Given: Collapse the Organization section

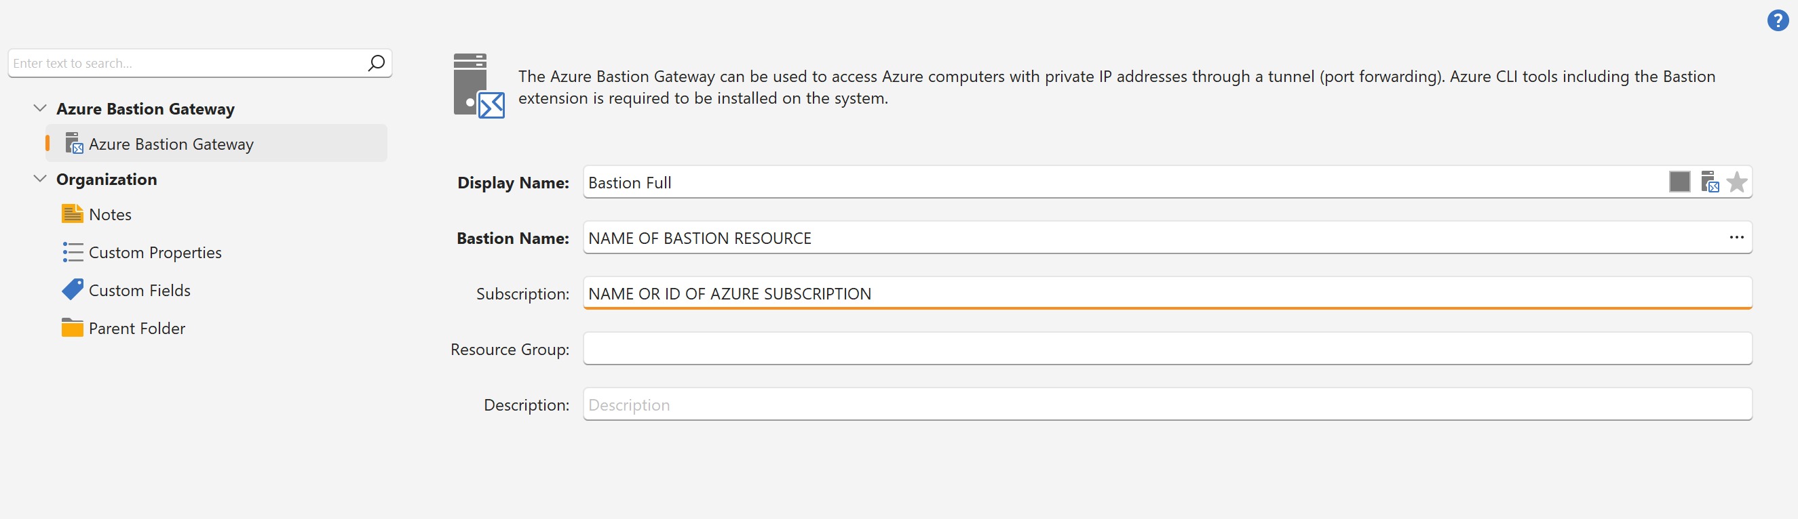Looking at the screenshot, I should 41,179.
